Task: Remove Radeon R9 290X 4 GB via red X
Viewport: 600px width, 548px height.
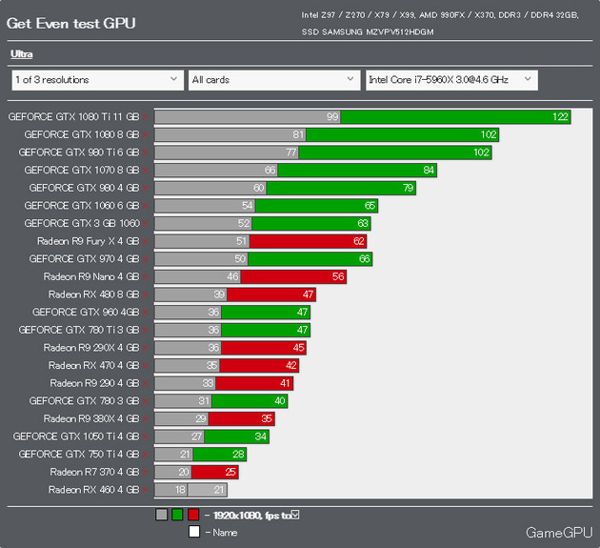Action: point(146,348)
